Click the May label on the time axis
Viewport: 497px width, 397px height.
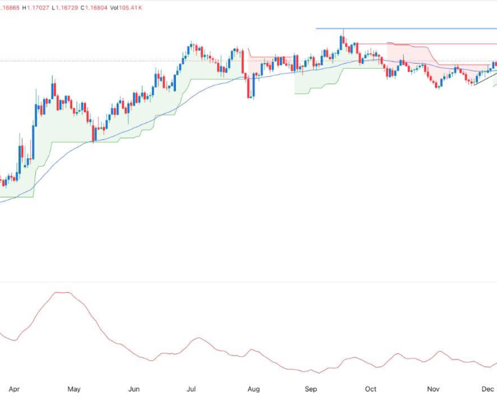click(74, 389)
